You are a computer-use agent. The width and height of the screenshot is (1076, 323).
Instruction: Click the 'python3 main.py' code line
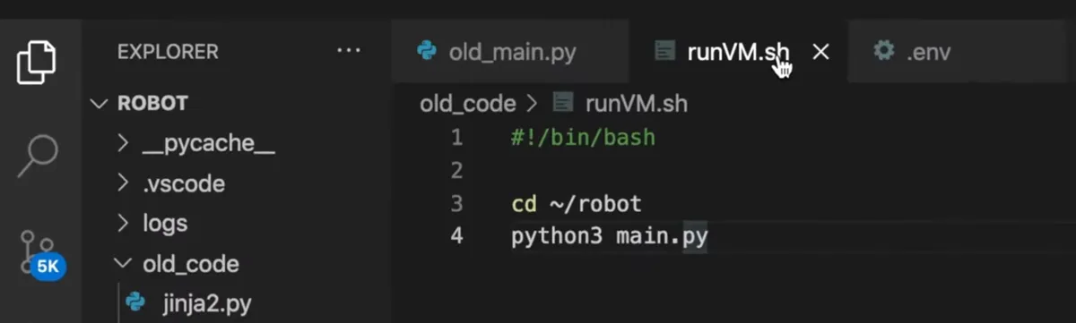[610, 237]
